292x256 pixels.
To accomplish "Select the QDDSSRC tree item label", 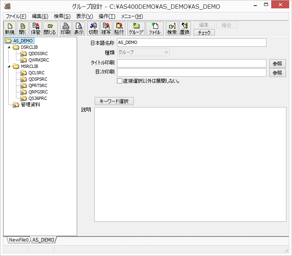I will pos(38,54).
